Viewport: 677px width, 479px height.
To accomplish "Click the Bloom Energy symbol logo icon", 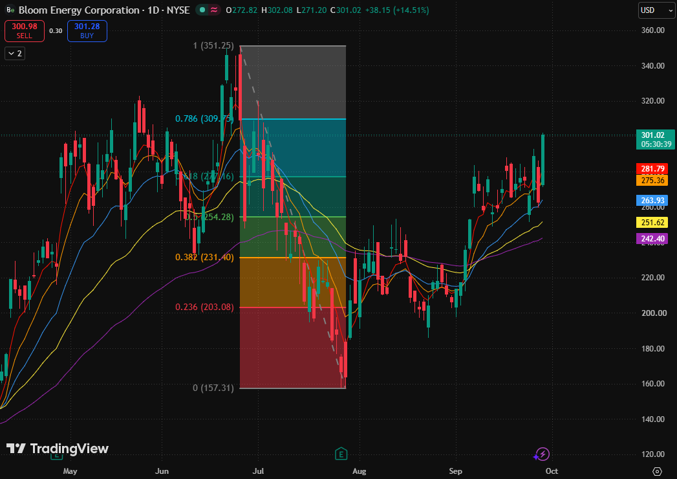I will tap(10, 10).
